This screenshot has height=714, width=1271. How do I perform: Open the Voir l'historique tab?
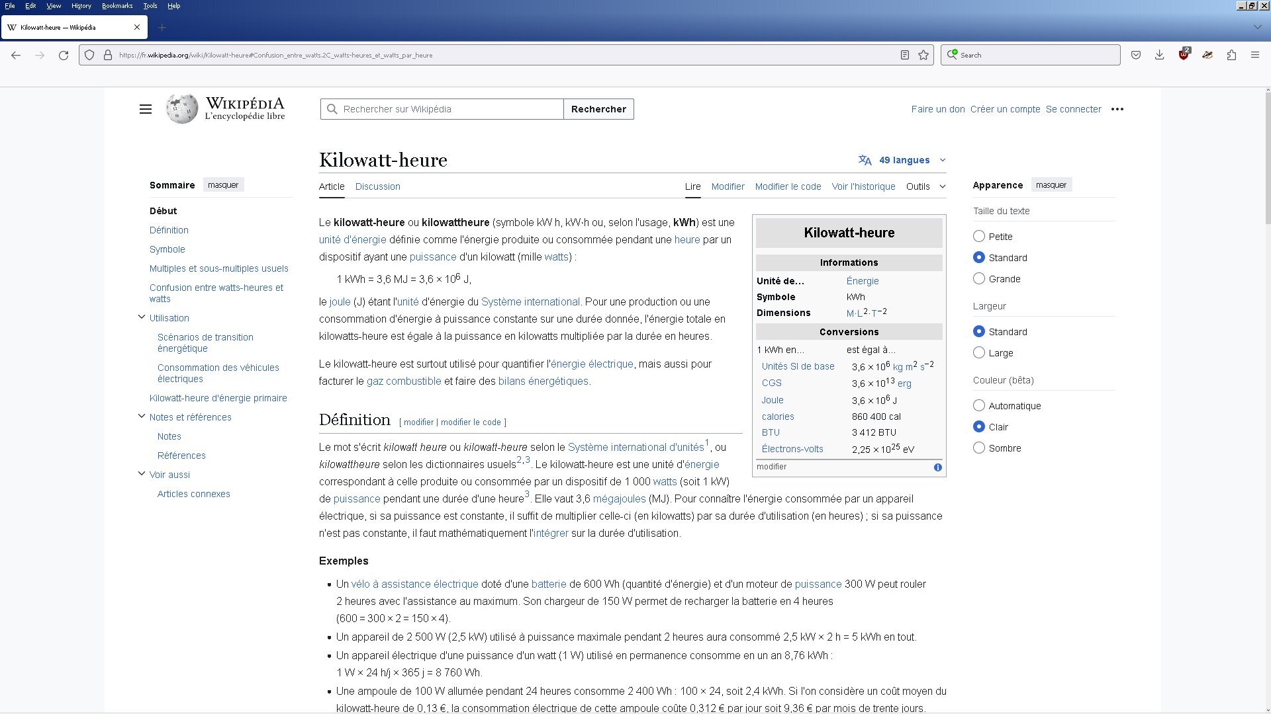click(x=863, y=186)
